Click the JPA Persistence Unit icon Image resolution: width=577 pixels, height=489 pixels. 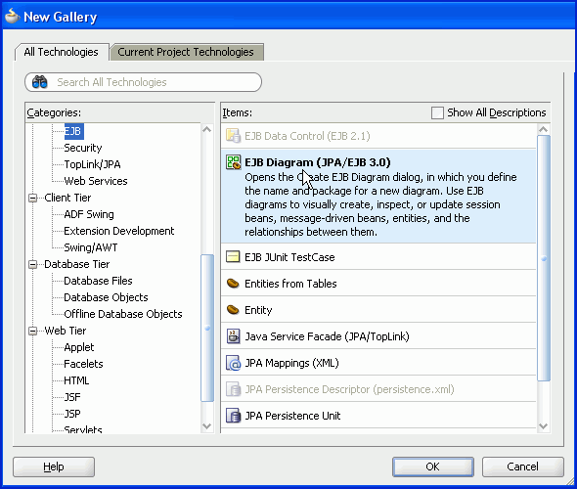233,416
